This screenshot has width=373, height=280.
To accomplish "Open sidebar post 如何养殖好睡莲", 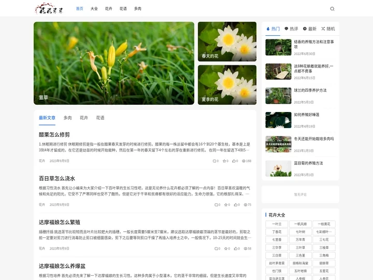I will (x=307, y=115).
